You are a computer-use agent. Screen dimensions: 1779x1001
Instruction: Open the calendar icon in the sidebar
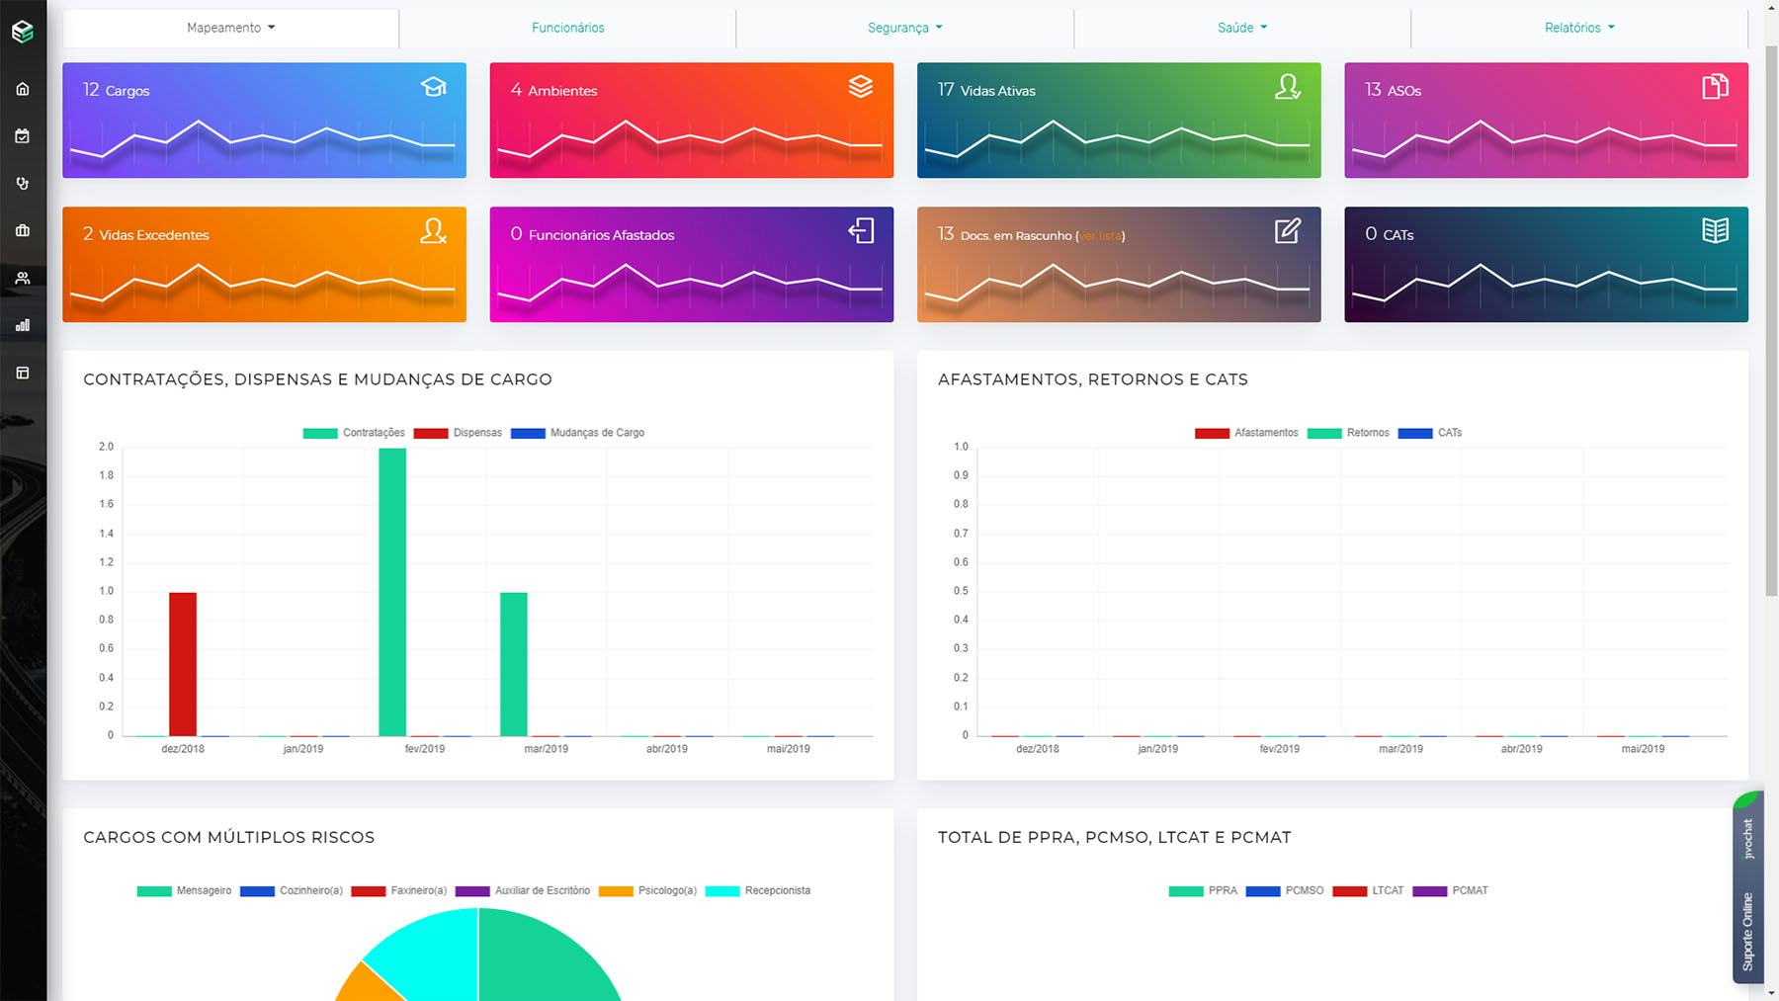pyautogui.click(x=22, y=135)
